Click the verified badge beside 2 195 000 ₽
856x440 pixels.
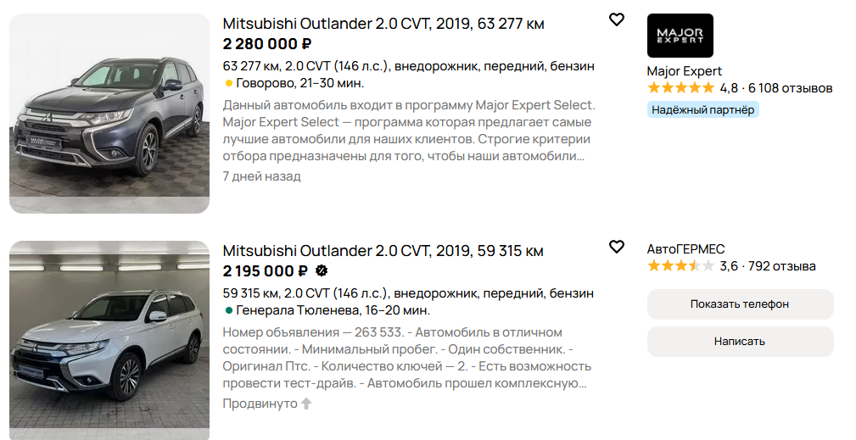(x=322, y=270)
